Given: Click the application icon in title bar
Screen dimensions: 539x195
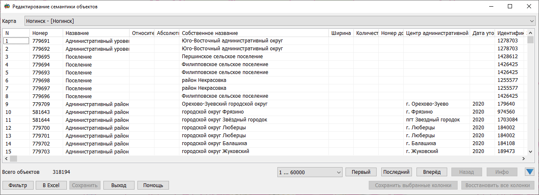Looking at the screenshot, I should 7,6.
